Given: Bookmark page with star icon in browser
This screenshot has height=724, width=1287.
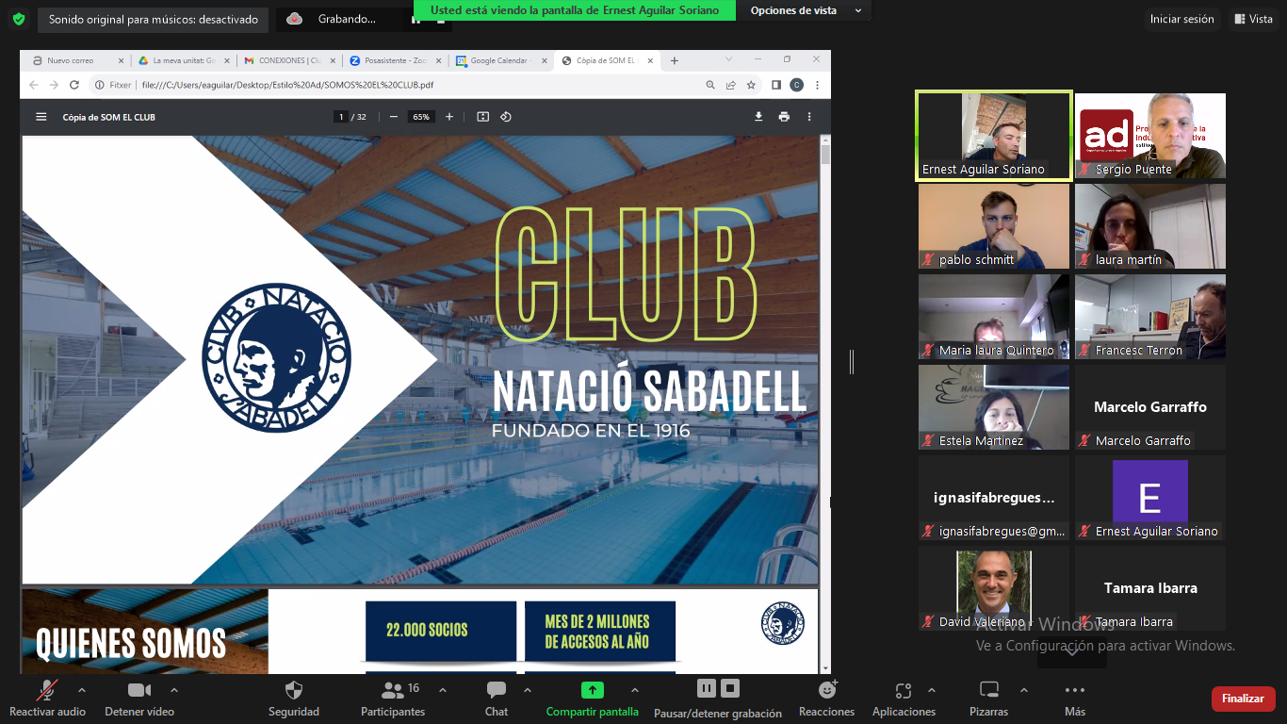Looking at the screenshot, I should click(x=751, y=85).
